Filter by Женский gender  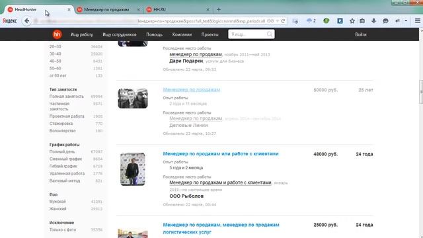58,209
